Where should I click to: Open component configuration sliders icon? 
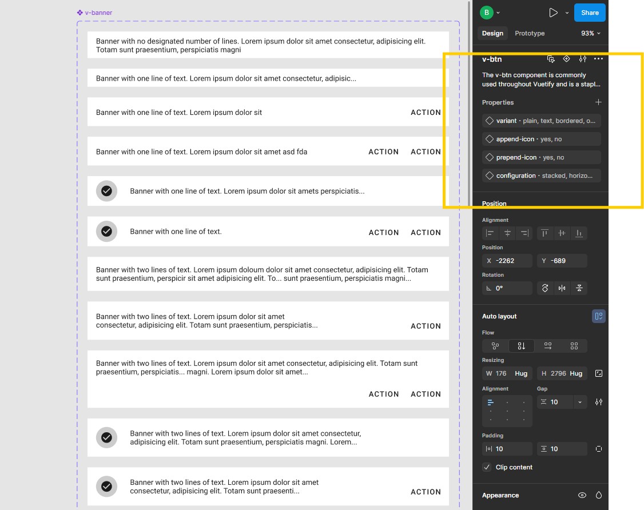pyautogui.click(x=583, y=59)
